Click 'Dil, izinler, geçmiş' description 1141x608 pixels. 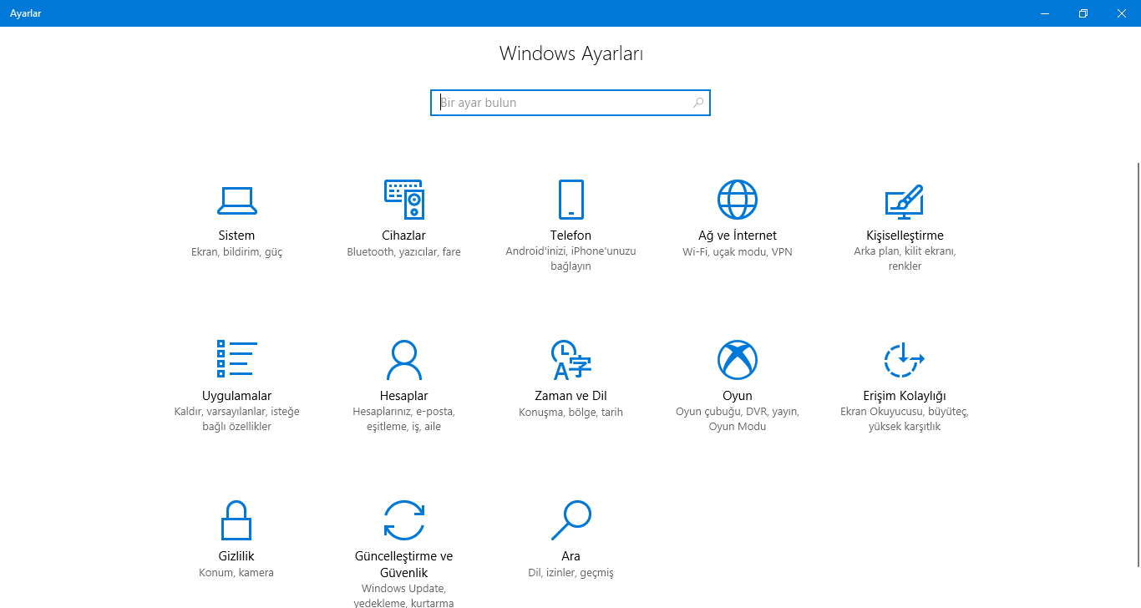[x=570, y=573]
